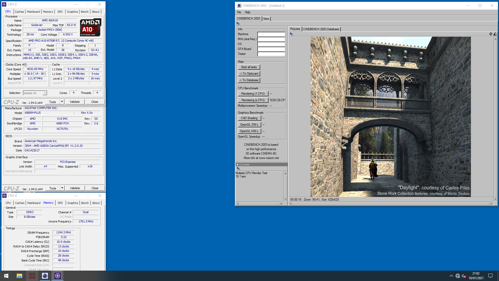Click the taskbar clock showing 21:02
Screen dimensions: 499x281
point(476,273)
